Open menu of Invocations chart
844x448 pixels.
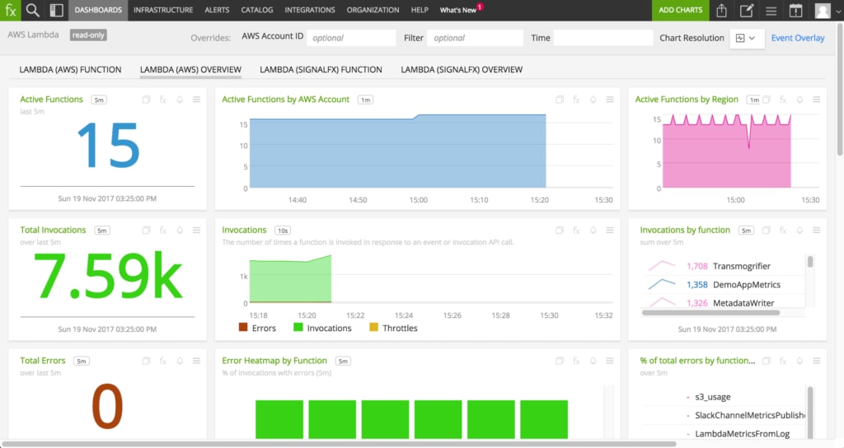610,231
